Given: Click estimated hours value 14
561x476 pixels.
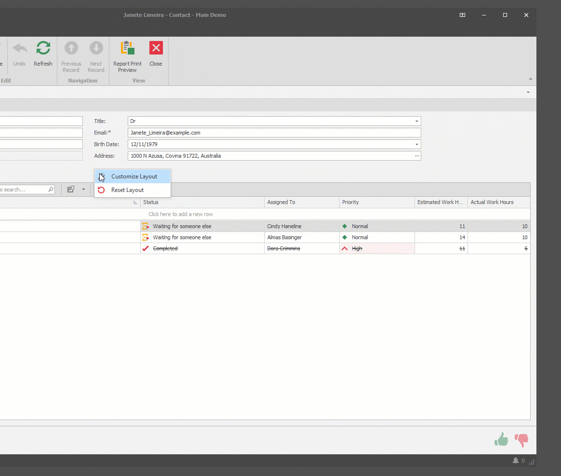Looking at the screenshot, I should [462, 237].
